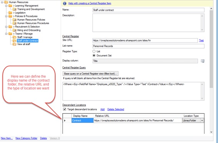Click the Hiring and Onboarding item icon
The height and width of the screenshot is (143, 218).
pos(15,30)
